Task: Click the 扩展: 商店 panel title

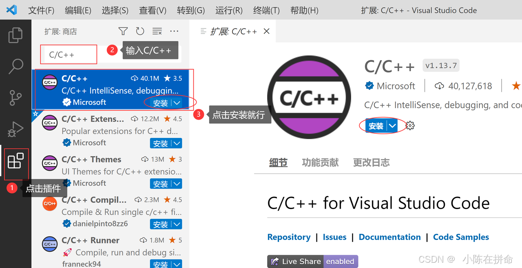Action: (x=60, y=31)
